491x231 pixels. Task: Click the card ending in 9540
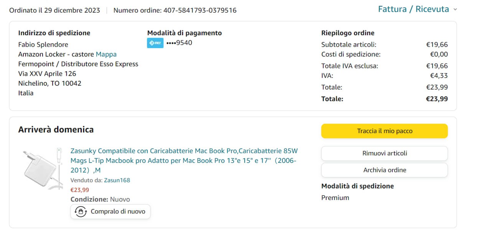point(179,43)
